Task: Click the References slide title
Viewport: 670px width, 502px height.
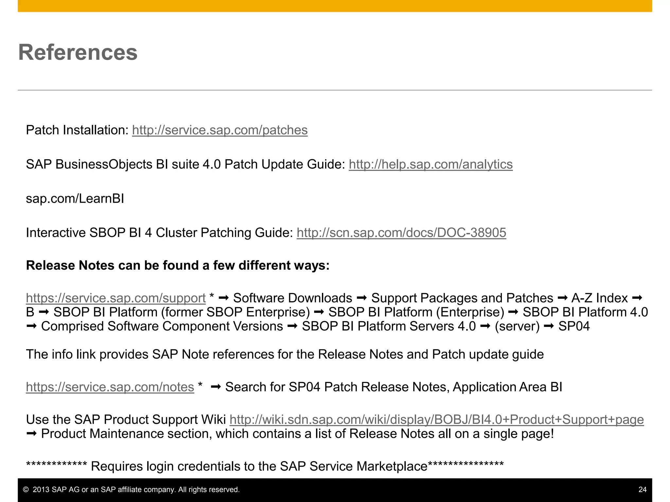Action: point(78,52)
